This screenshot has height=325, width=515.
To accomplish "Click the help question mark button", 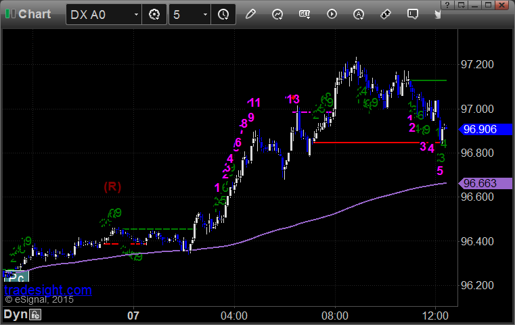I will point(447,5).
